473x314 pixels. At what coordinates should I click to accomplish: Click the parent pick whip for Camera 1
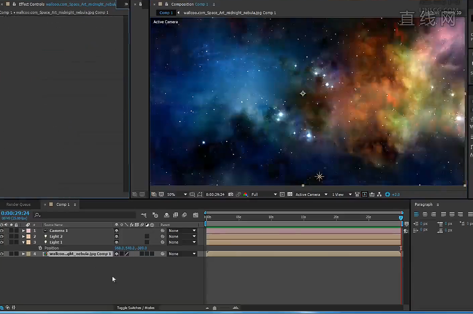(163, 231)
